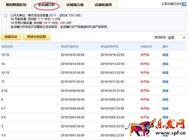Click the 当前状态 column header
Screen dimensions: 189x140
(146, 46)
